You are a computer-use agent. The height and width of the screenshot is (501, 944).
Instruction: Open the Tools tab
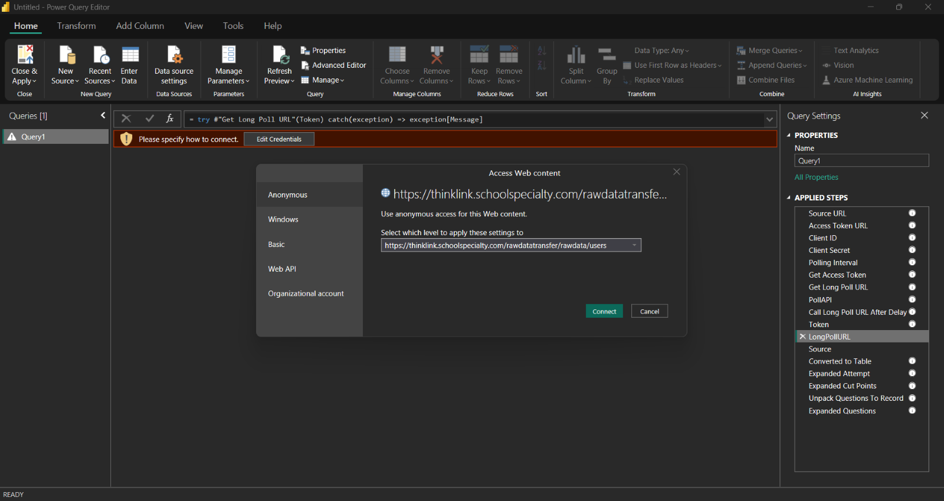233,26
